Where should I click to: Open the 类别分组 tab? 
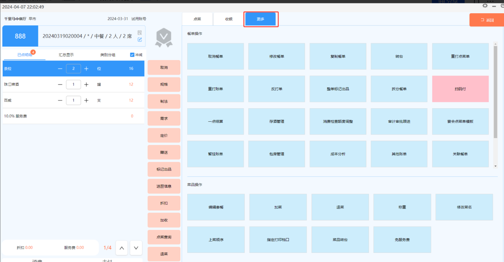point(108,55)
